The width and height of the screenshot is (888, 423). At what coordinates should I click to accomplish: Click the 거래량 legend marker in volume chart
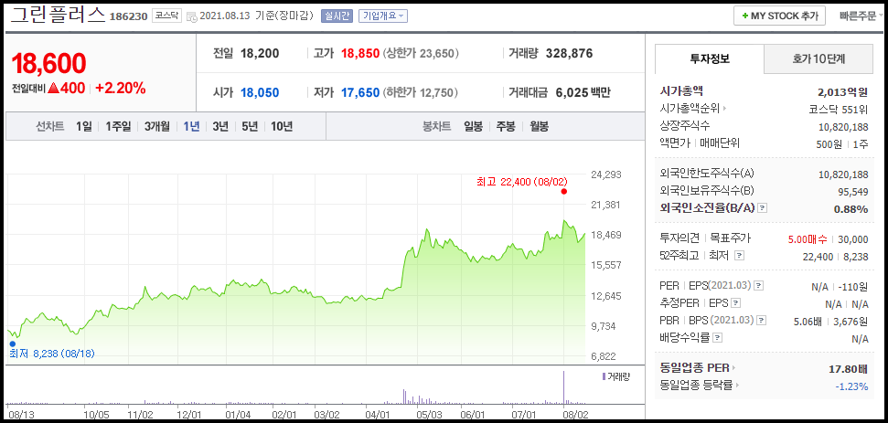(x=604, y=376)
